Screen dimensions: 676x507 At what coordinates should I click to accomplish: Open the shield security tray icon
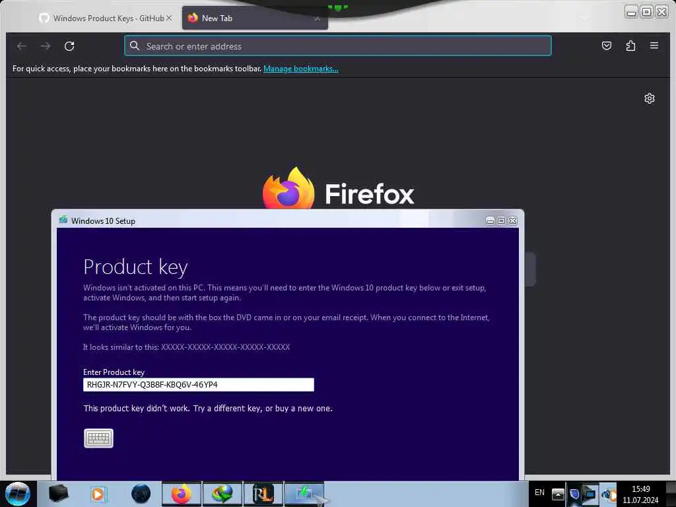click(574, 494)
